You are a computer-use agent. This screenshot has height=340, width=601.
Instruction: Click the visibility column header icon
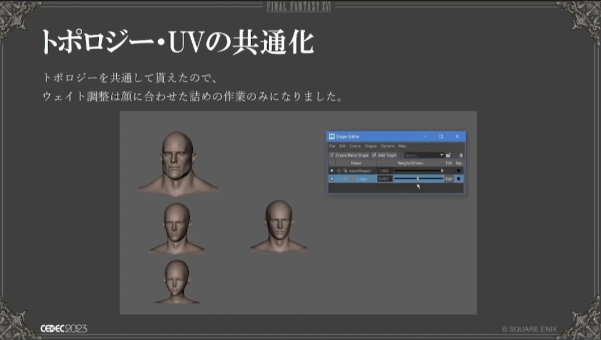pos(332,163)
